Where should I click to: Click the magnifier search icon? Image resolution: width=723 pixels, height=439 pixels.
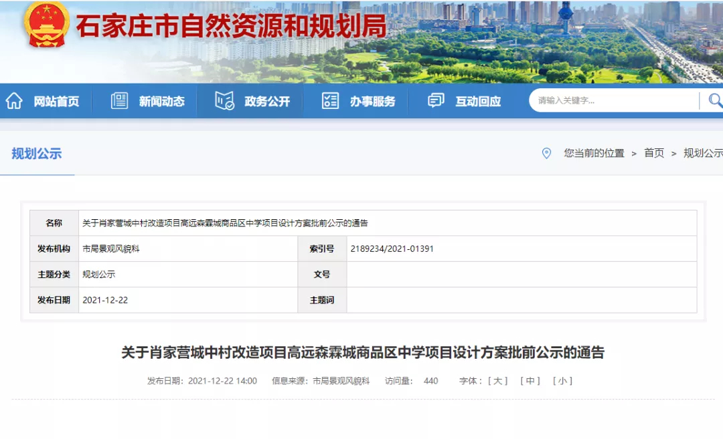[x=715, y=100]
